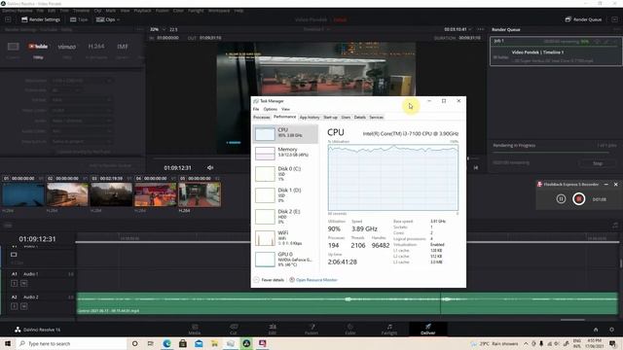Toggle the Clips toolbar button

[x=106, y=19]
